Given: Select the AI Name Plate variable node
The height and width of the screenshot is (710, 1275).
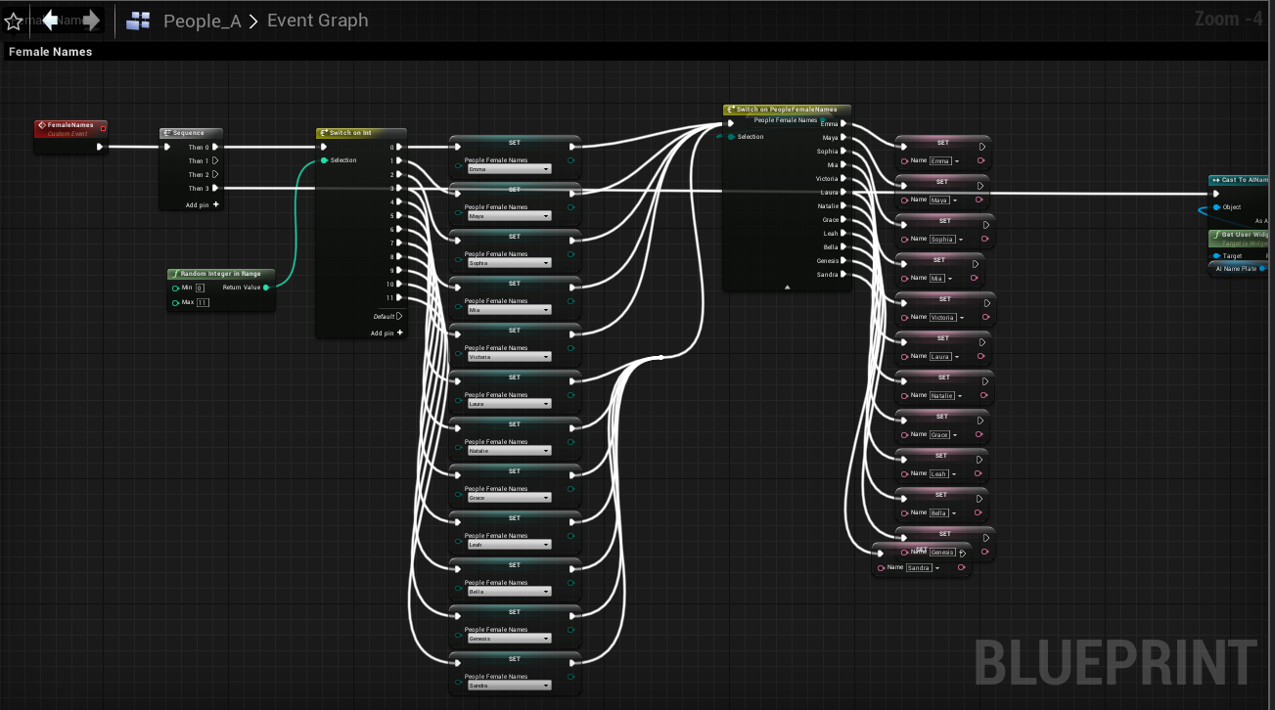Looking at the screenshot, I should 1239,269.
